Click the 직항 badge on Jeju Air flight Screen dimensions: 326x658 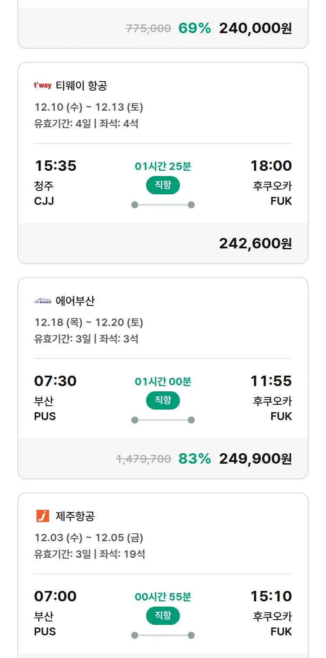pyautogui.click(x=163, y=616)
